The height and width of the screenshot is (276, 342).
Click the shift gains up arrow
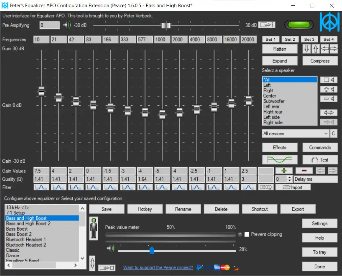click(315, 49)
